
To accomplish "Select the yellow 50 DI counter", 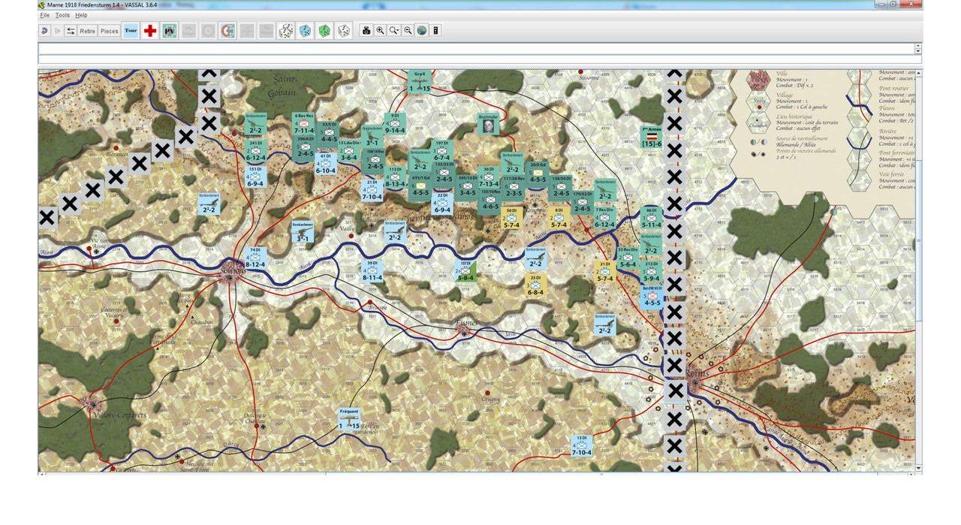I will (511, 219).
